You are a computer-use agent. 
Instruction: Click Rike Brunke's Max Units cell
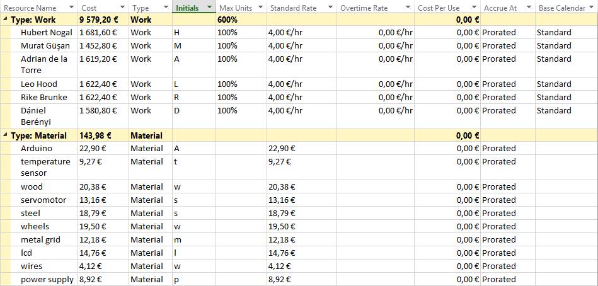point(240,97)
